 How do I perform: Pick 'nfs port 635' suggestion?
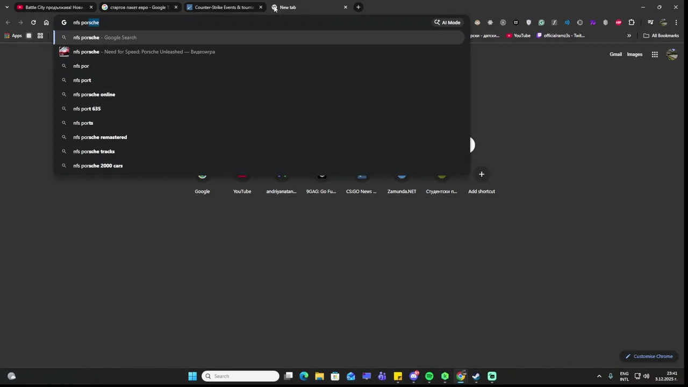pyautogui.click(x=259, y=109)
